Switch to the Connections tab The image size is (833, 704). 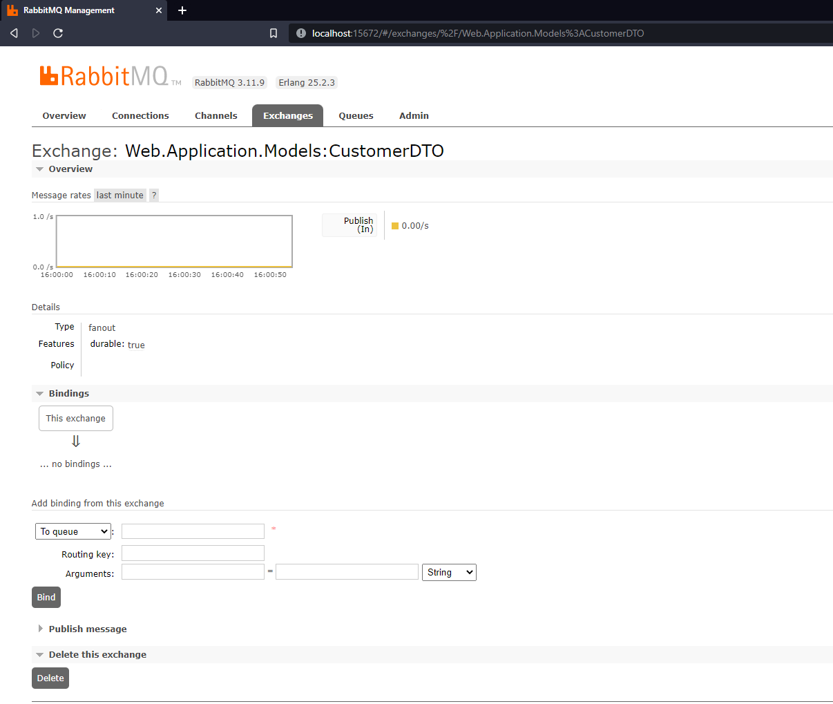pos(140,116)
